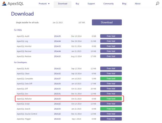Start free trial of ApexSQL Recover
This screenshot has height=123, width=162.
click(111, 51)
